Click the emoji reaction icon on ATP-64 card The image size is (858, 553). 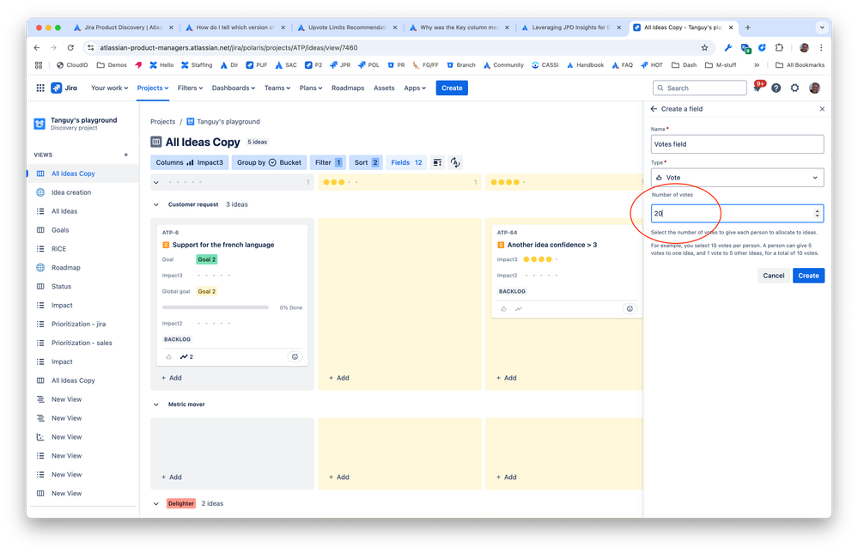point(630,309)
